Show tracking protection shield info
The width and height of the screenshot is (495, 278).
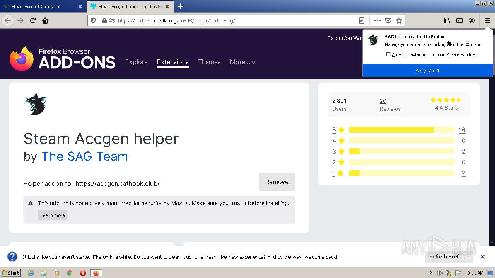tap(93, 20)
